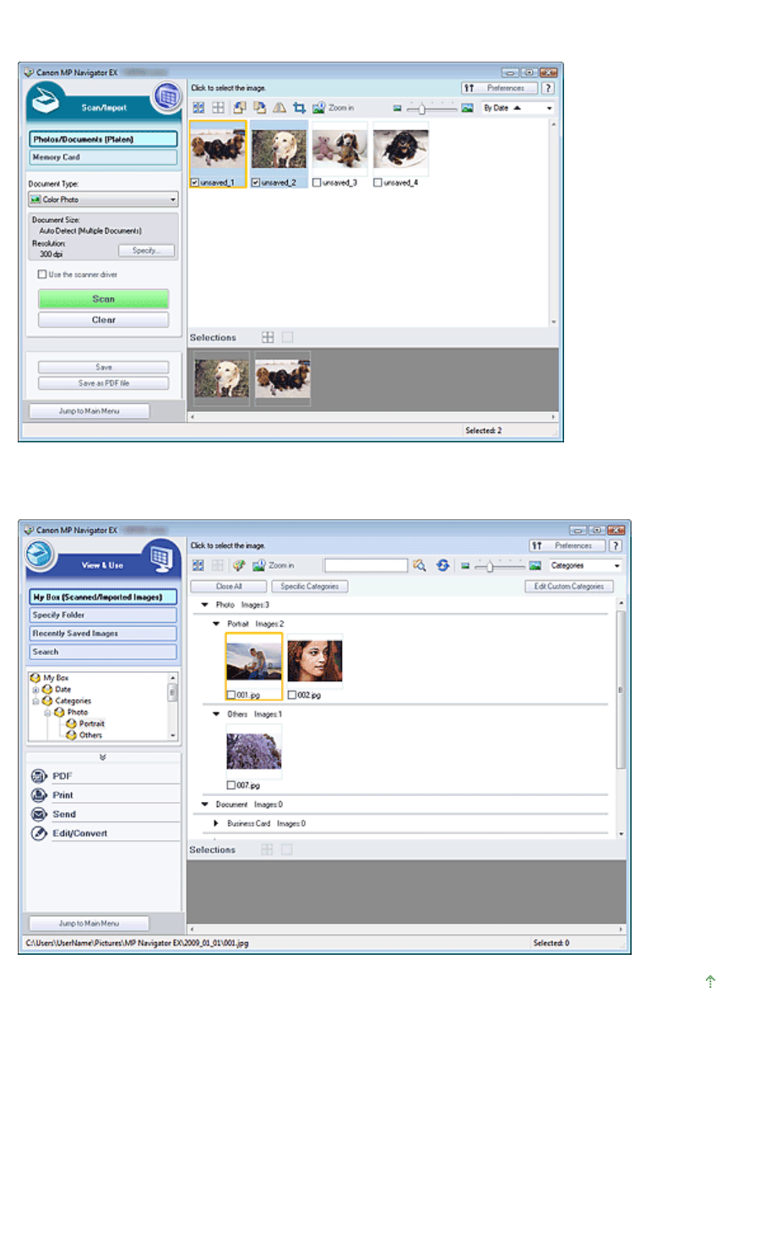The height and width of the screenshot is (1241, 760).
Task: Click the Clear button
Action: [103, 320]
